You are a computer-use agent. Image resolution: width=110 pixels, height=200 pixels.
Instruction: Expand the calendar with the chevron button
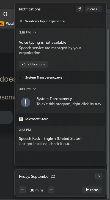tap(99, 176)
